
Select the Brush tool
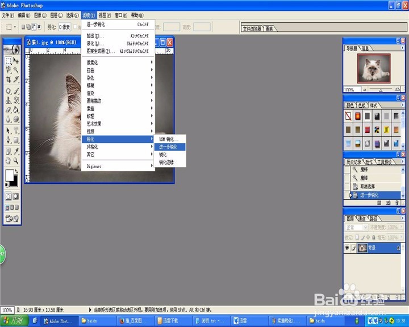pyautogui.click(x=16, y=91)
